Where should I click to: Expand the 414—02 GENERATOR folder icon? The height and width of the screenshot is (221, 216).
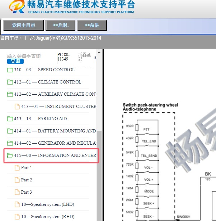tap(10, 143)
